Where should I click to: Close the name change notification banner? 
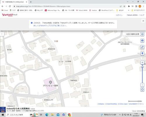pos(143,21)
